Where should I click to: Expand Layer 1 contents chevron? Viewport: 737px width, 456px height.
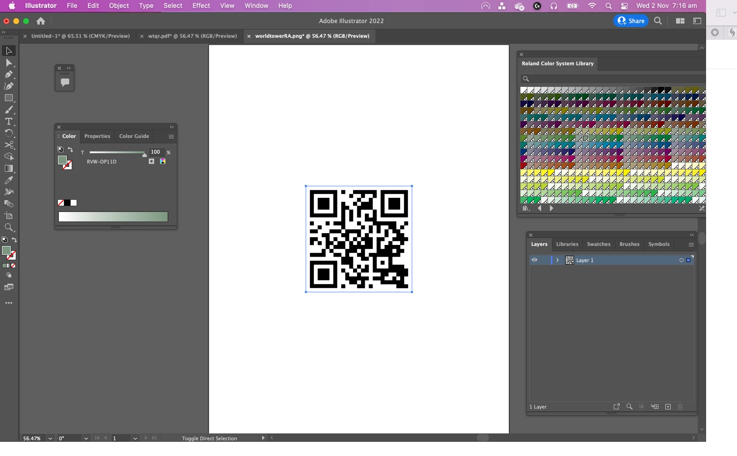[557, 260]
